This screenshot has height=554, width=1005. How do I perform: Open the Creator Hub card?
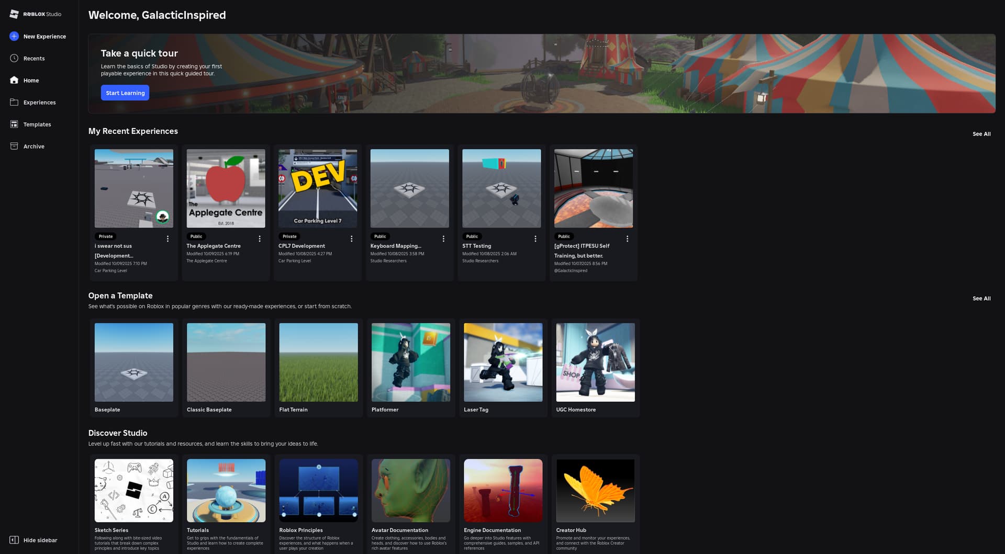(x=595, y=490)
